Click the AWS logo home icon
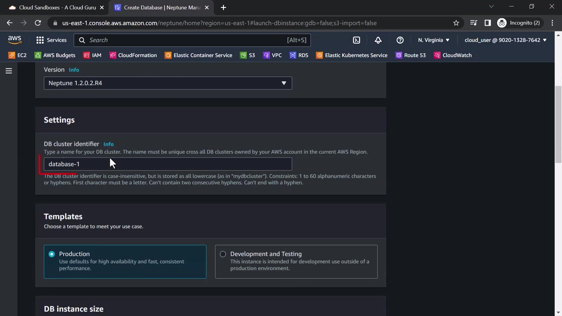 (14, 40)
